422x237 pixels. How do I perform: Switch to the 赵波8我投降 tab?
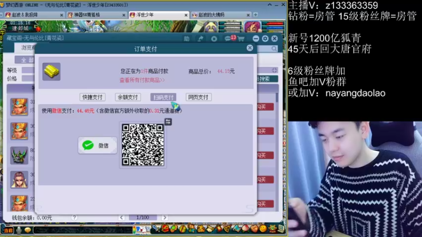pos(34,15)
